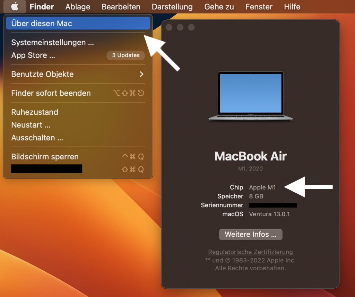Click the Ventura 13.0.1 version text

269,214
